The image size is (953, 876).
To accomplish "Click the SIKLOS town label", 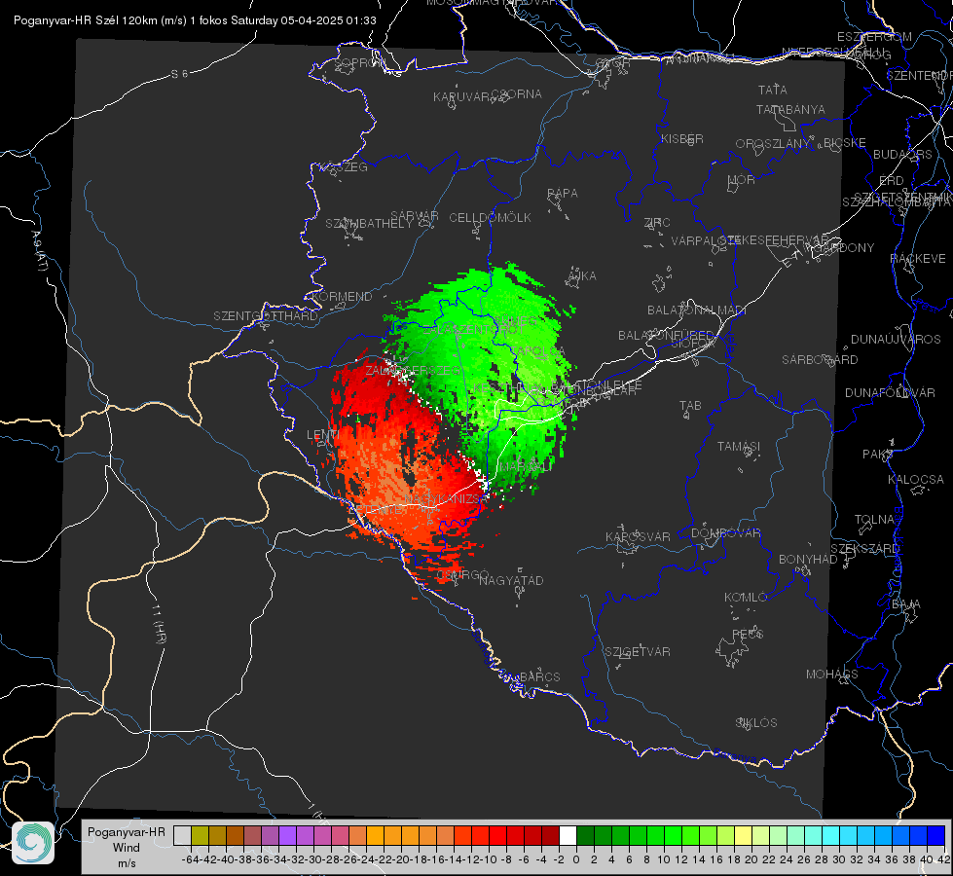I will point(756,723).
